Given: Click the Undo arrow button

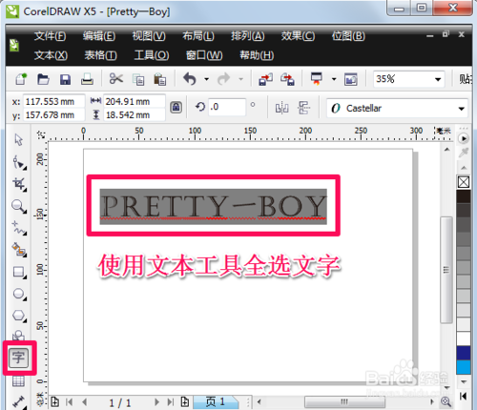Looking at the screenshot, I should pyautogui.click(x=190, y=79).
